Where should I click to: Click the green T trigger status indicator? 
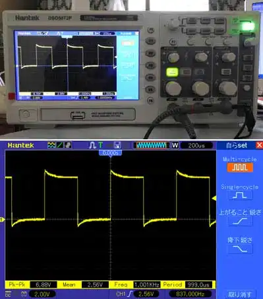(x=101, y=145)
